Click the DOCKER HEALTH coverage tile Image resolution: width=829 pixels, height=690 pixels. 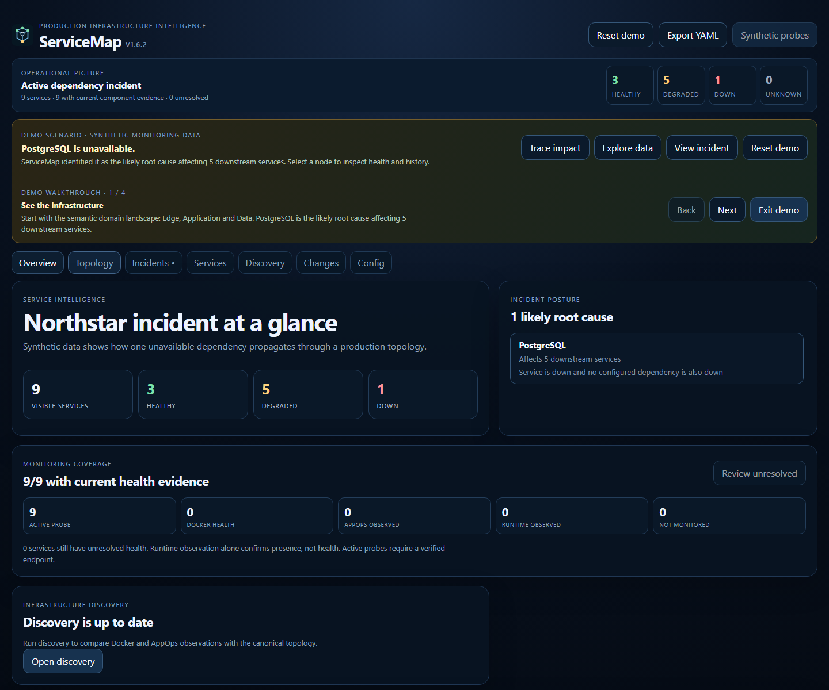(257, 516)
